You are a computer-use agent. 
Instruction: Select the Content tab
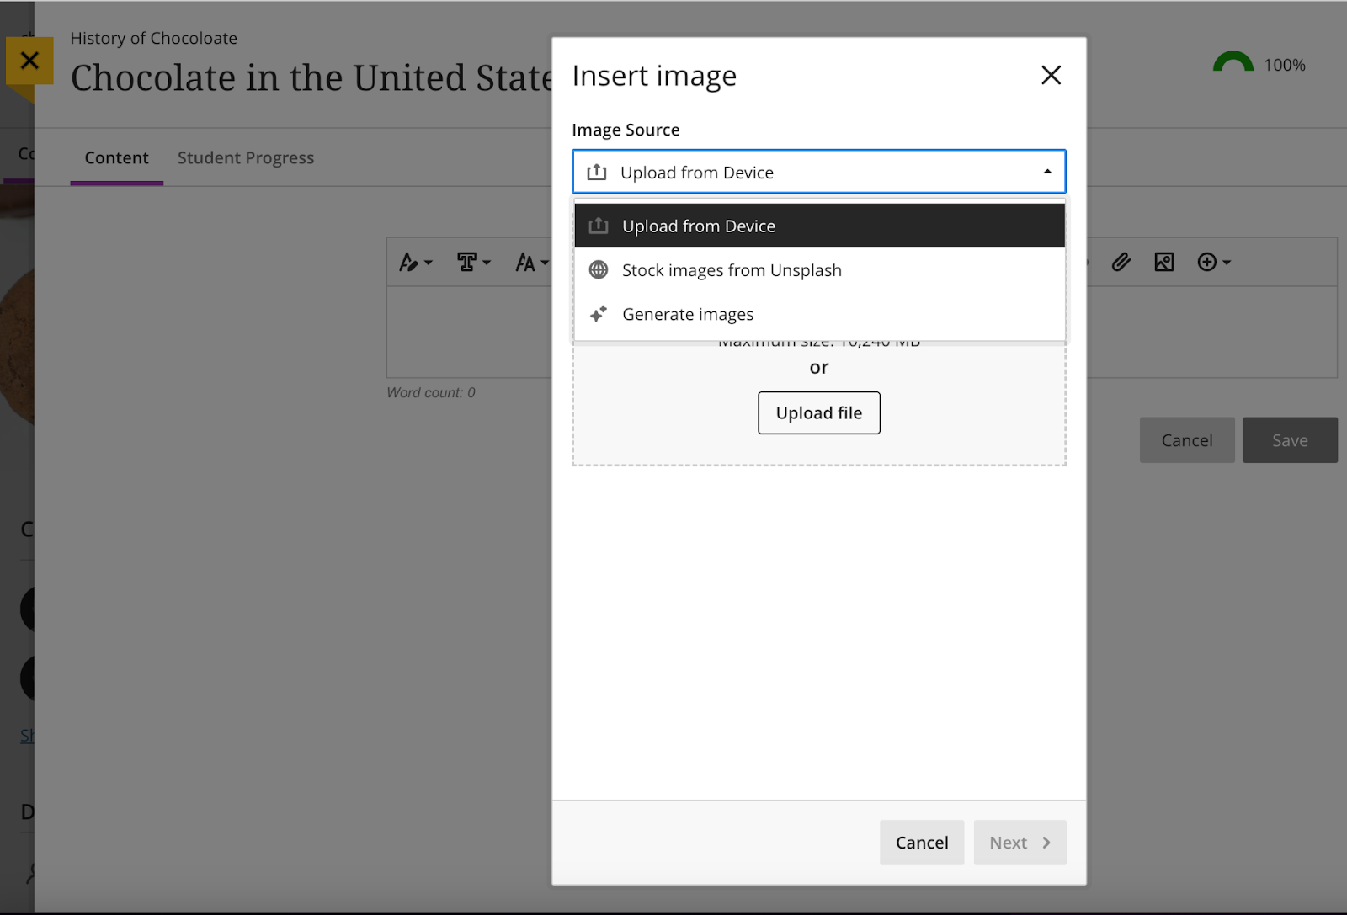(x=116, y=158)
